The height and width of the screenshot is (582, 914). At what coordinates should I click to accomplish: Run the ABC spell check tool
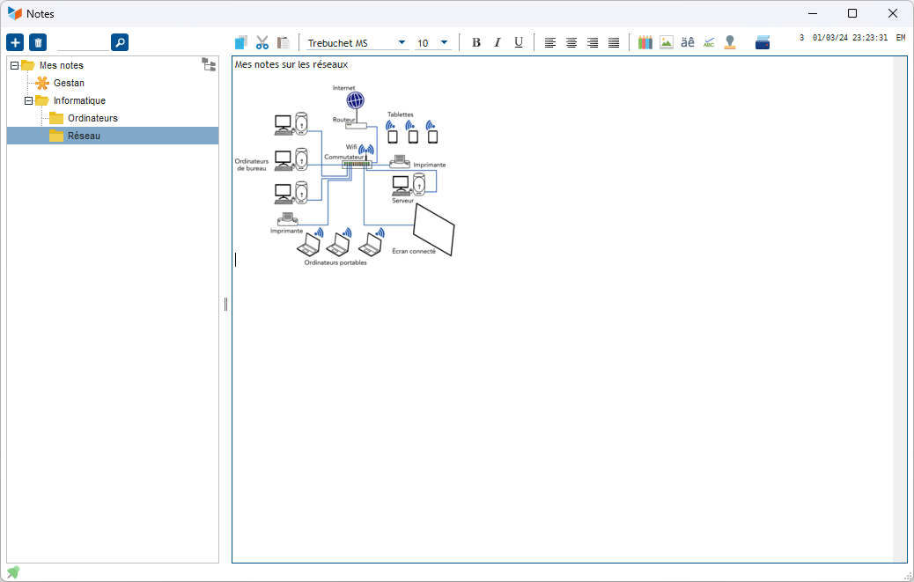709,42
